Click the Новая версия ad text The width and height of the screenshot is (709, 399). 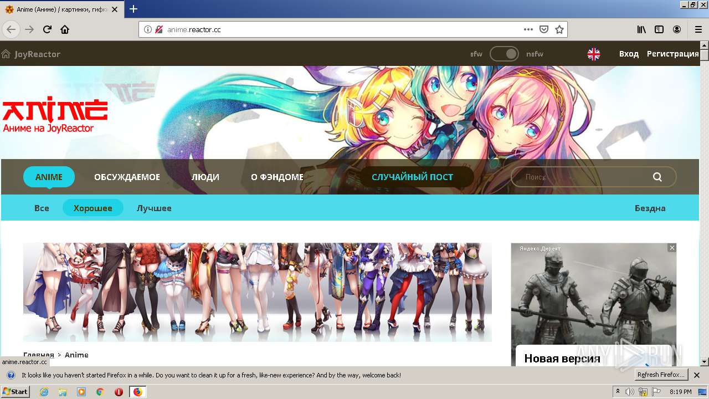(x=562, y=359)
